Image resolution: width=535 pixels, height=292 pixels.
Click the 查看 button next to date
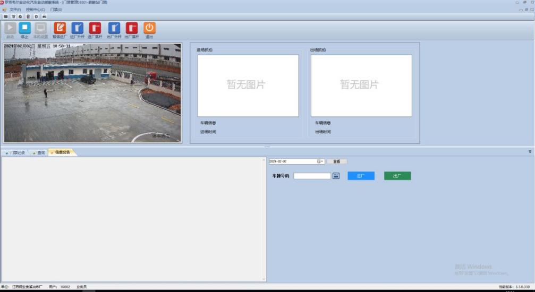pos(337,161)
